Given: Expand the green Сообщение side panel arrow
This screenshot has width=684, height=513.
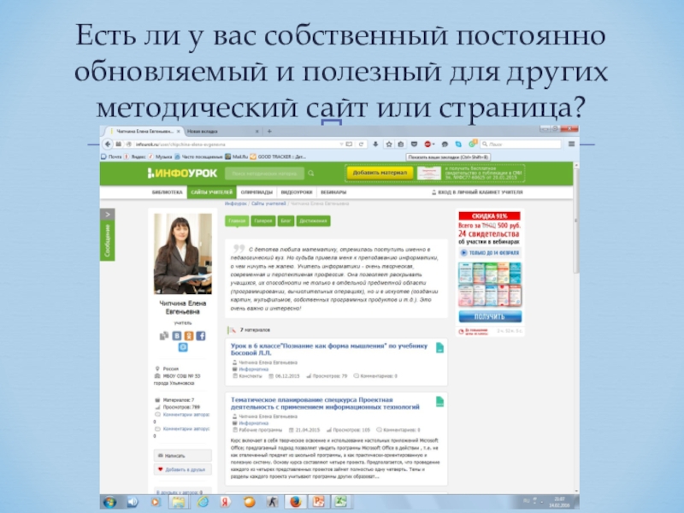Looking at the screenshot, I should coord(108,215).
